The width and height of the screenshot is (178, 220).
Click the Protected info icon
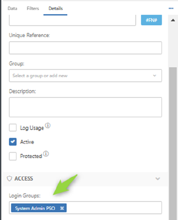pos(46,154)
